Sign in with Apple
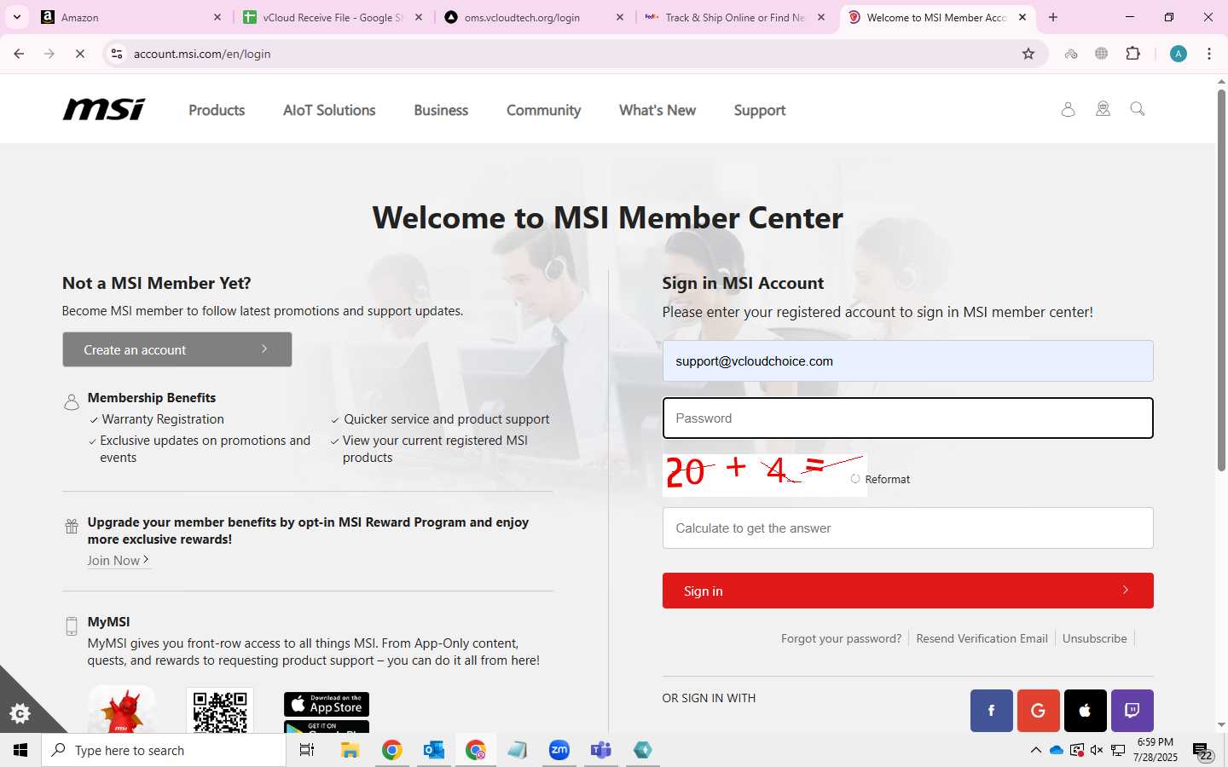 [1085, 711]
